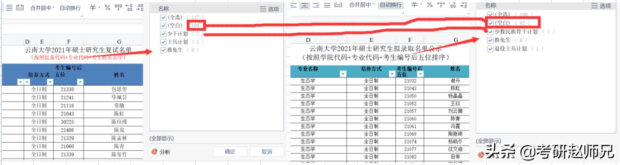Select cell 21032 in right sheet
This screenshot has height=165, width=620.
pyautogui.click(x=410, y=81)
